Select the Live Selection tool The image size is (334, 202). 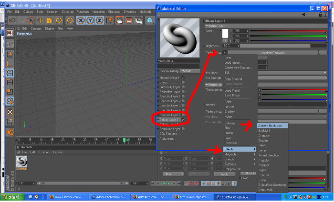31,20
